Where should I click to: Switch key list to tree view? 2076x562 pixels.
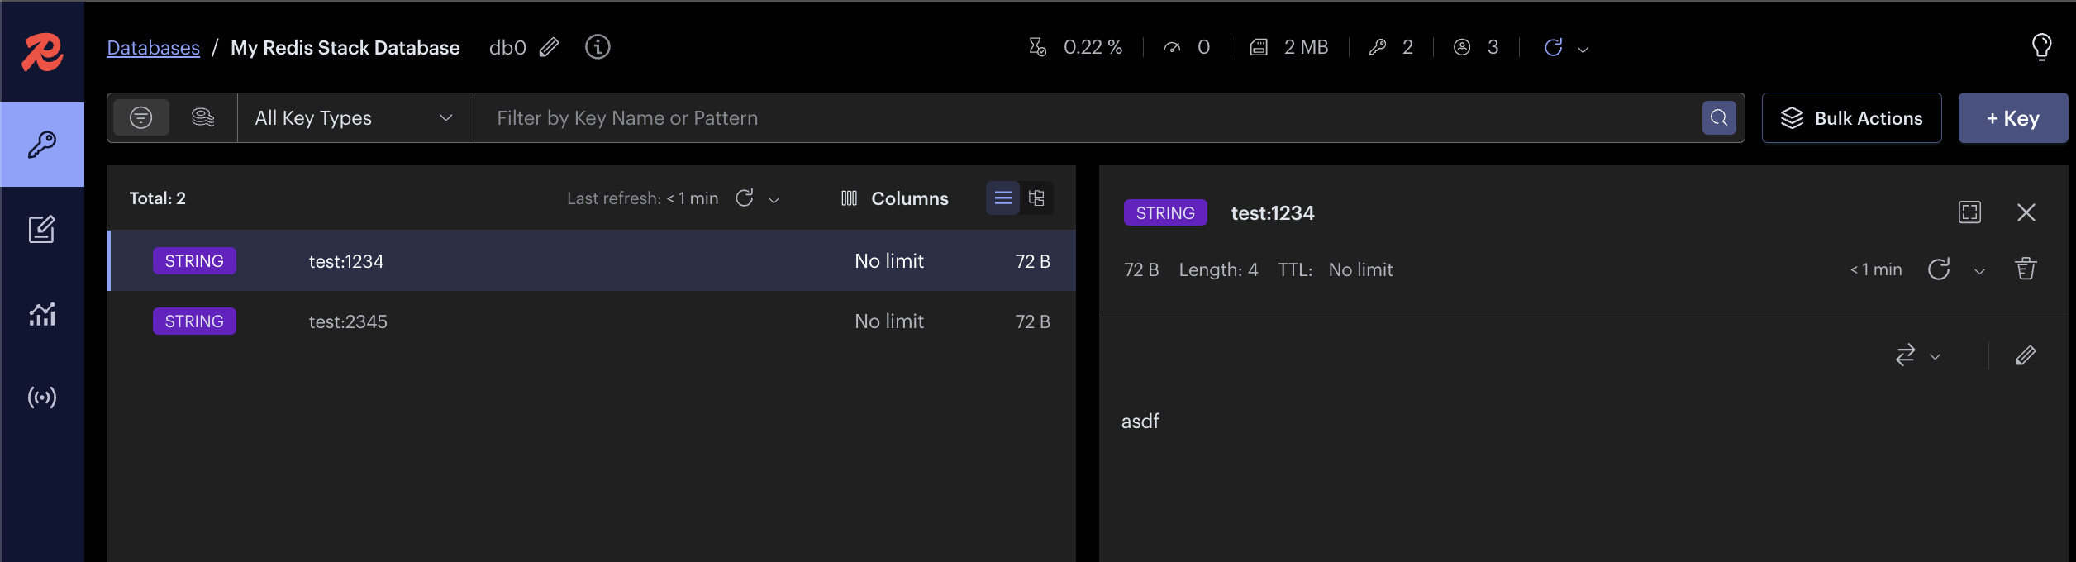coord(1036,198)
